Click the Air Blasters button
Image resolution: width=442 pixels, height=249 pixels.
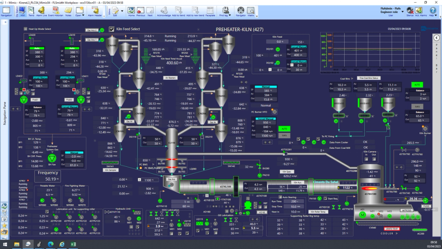pos(170,78)
